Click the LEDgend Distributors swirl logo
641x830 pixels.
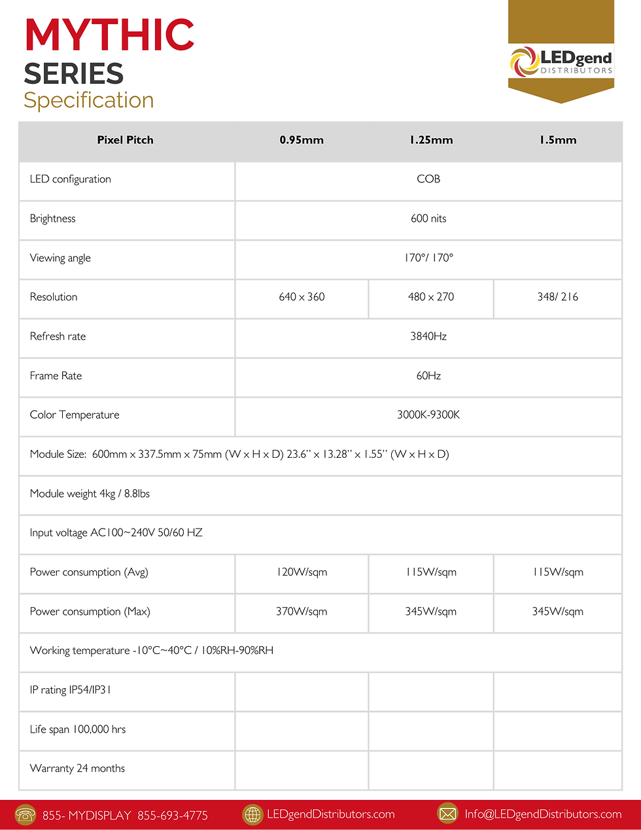pyautogui.click(x=525, y=61)
